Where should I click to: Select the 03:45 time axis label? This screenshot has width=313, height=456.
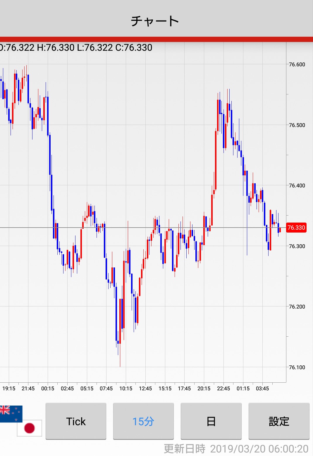tap(262, 389)
